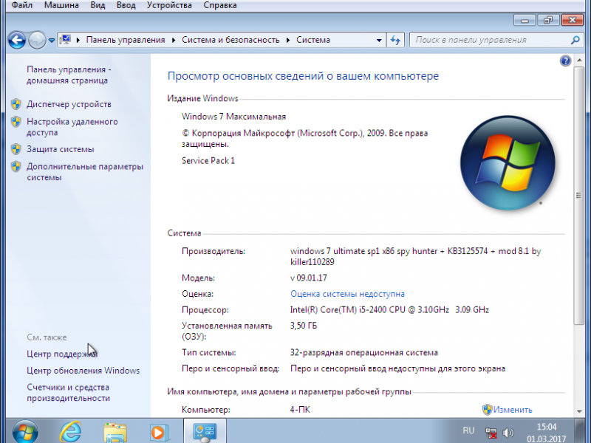
Task: Open the Машина menu
Action: coord(61,5)
